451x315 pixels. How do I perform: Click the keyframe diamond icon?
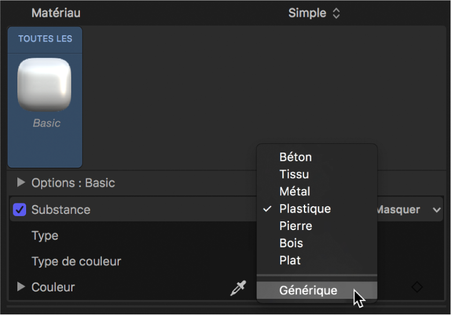click(x=417, y=287)
